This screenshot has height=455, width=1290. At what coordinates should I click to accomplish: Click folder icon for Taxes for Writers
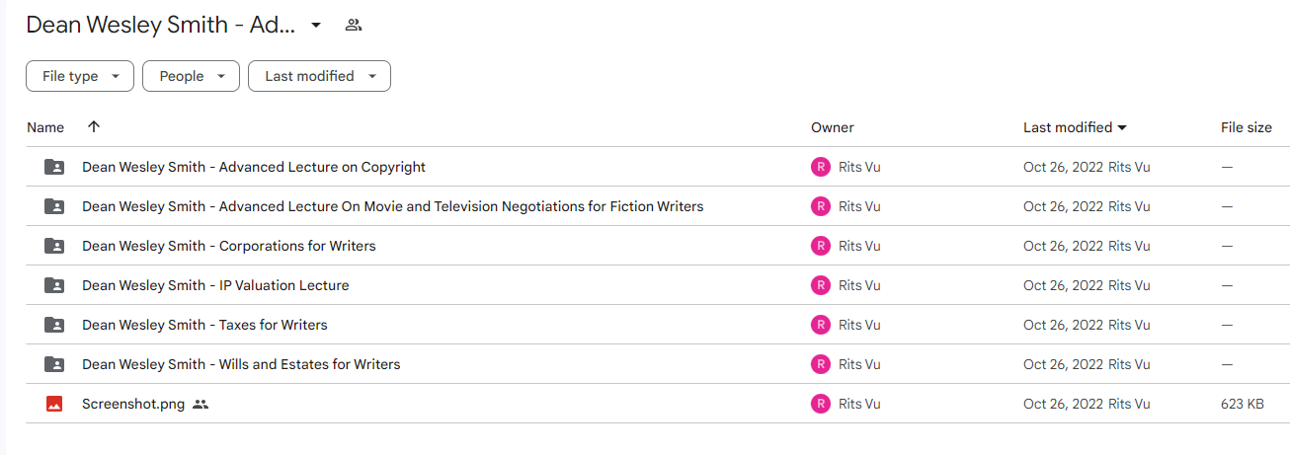tap(54, 325)
